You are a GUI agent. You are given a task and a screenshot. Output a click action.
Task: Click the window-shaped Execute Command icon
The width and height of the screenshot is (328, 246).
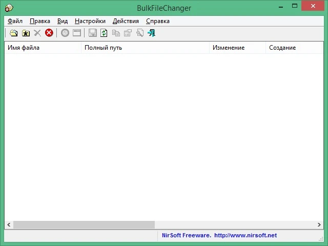click(77, 33)
